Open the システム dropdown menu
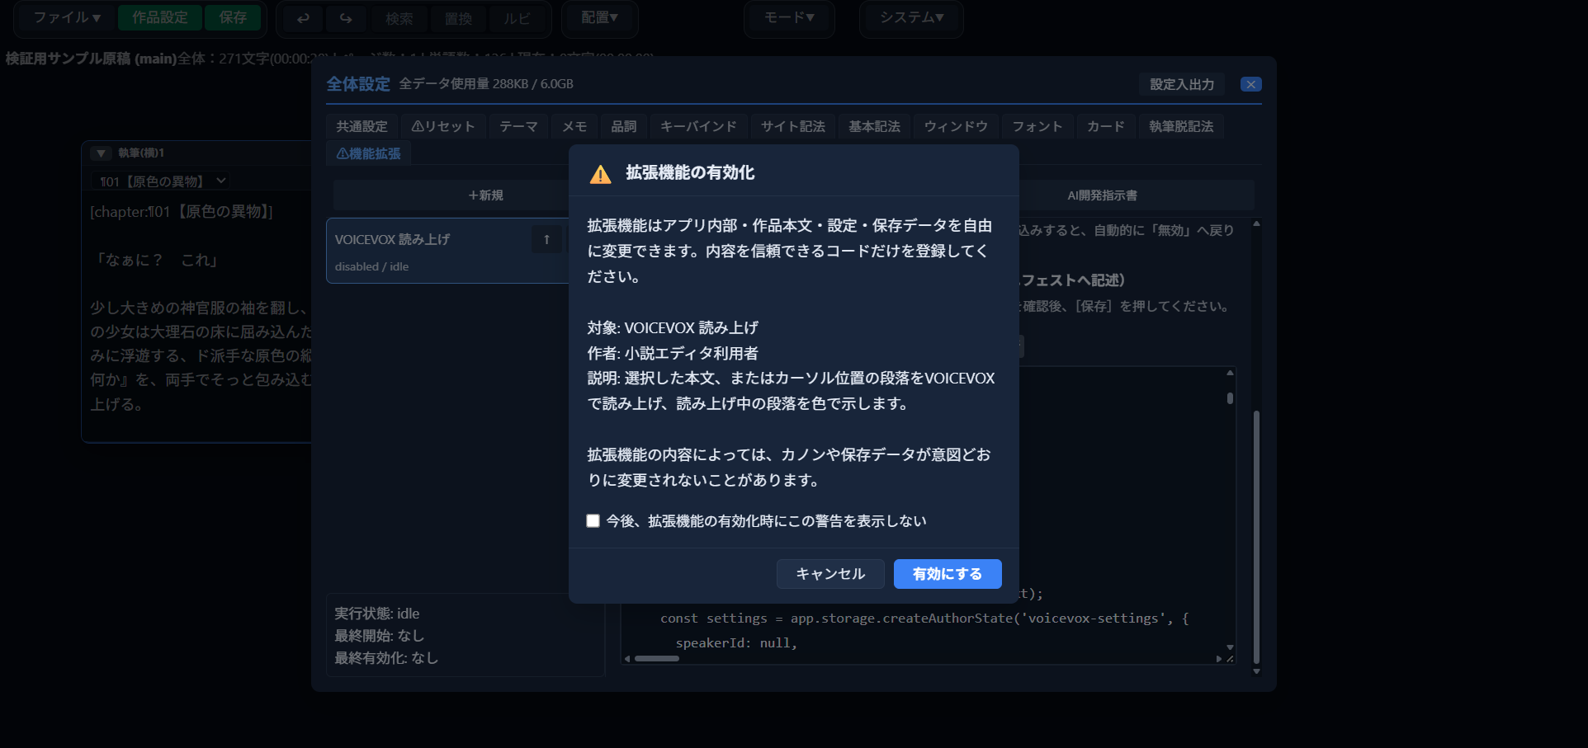The width and height of the screenshot is (1588, 748). tap(911, 18)
